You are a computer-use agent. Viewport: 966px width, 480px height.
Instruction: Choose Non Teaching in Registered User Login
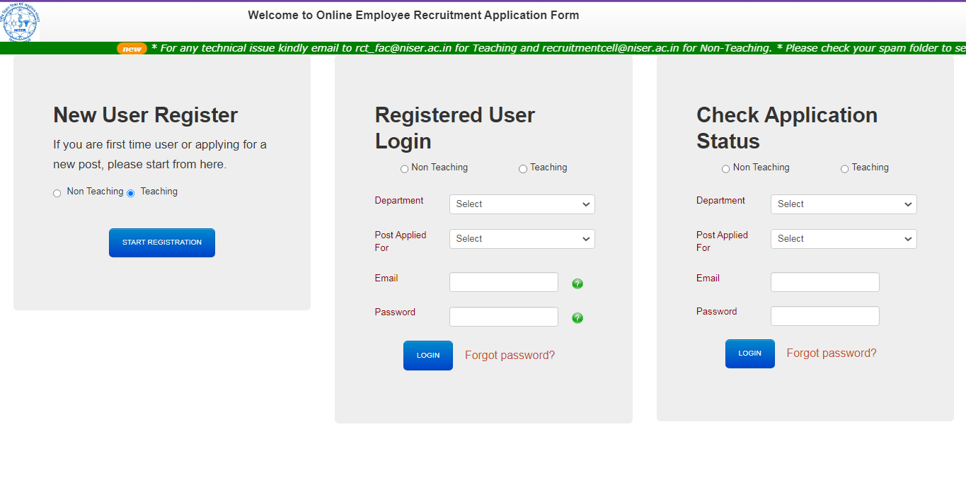(405, 169)
